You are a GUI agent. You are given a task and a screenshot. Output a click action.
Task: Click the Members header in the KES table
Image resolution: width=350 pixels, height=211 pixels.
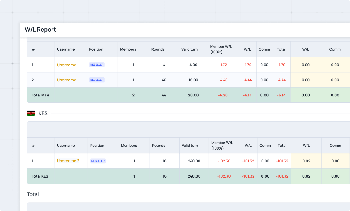tap(129, 146)
